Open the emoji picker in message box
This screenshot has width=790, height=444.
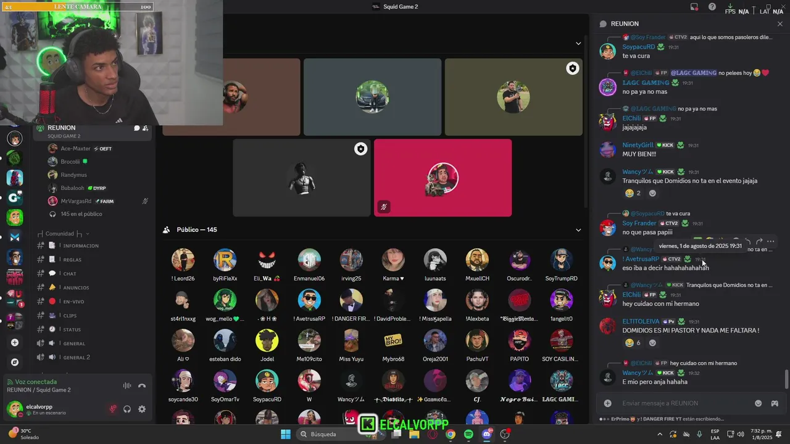pyautogui.click(x=759, y=403)
